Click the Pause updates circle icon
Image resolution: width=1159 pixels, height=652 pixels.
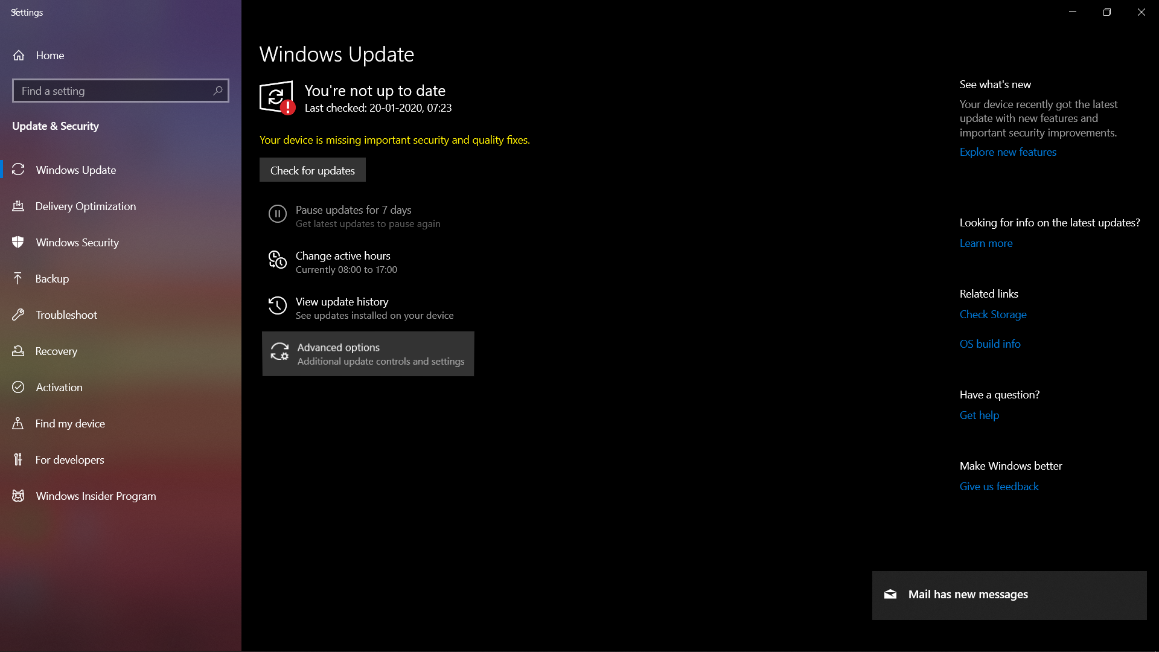278,214
